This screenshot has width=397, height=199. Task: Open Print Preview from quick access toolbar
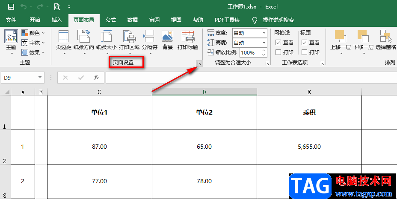tap(57, 7)
